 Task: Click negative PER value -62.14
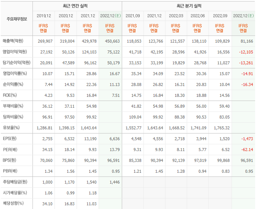coord(247,150)
